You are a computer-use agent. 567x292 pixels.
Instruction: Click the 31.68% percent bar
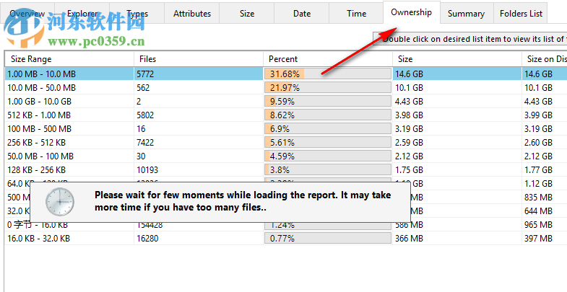(328, 74)
